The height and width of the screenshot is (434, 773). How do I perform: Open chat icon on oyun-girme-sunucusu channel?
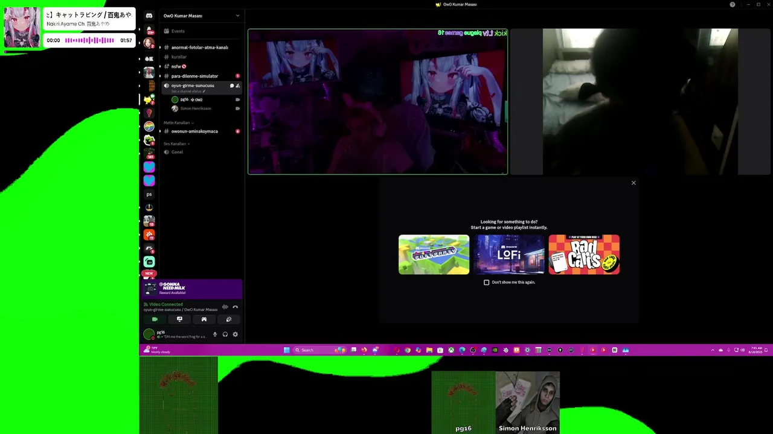click(231, 86)
